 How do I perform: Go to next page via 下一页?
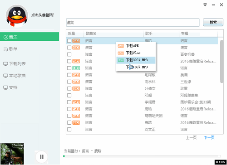(x=209, y=137)
